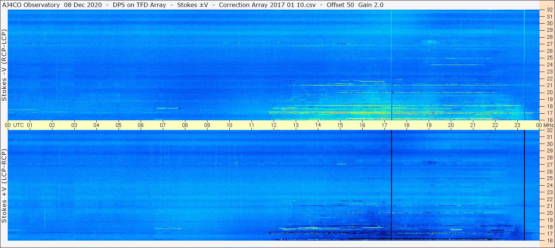Click black vertical line after 23 UTC, lower panel
The image size is (555, 248).
[524, 185]
